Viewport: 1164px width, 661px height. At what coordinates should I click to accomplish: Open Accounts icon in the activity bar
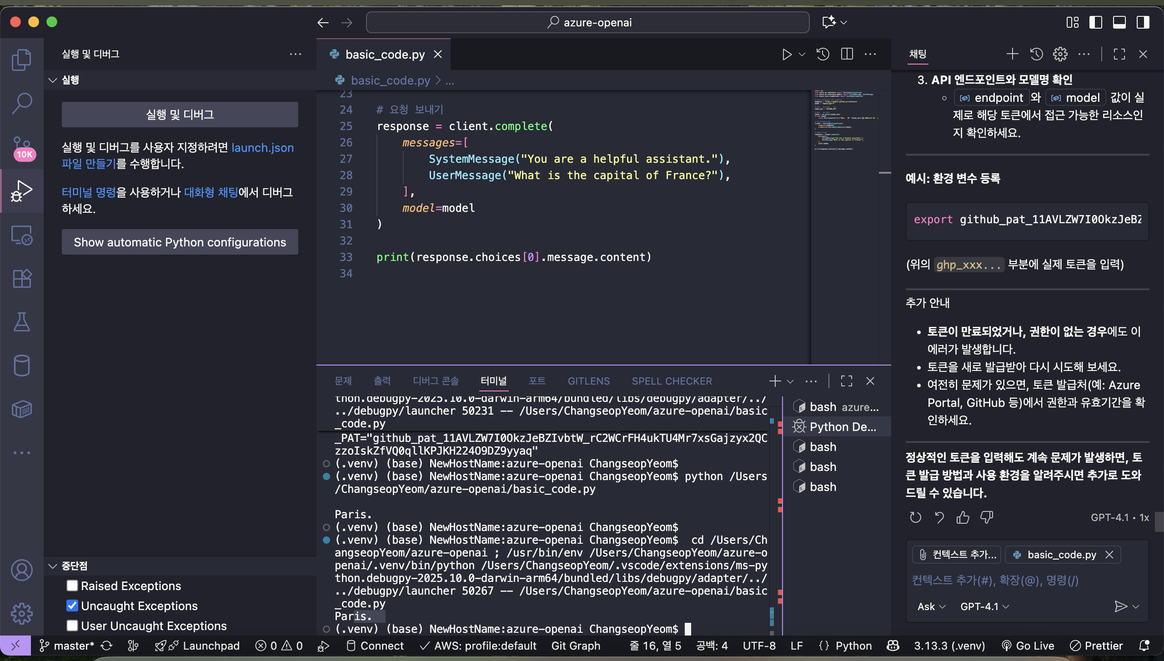(x=21, y=570)
